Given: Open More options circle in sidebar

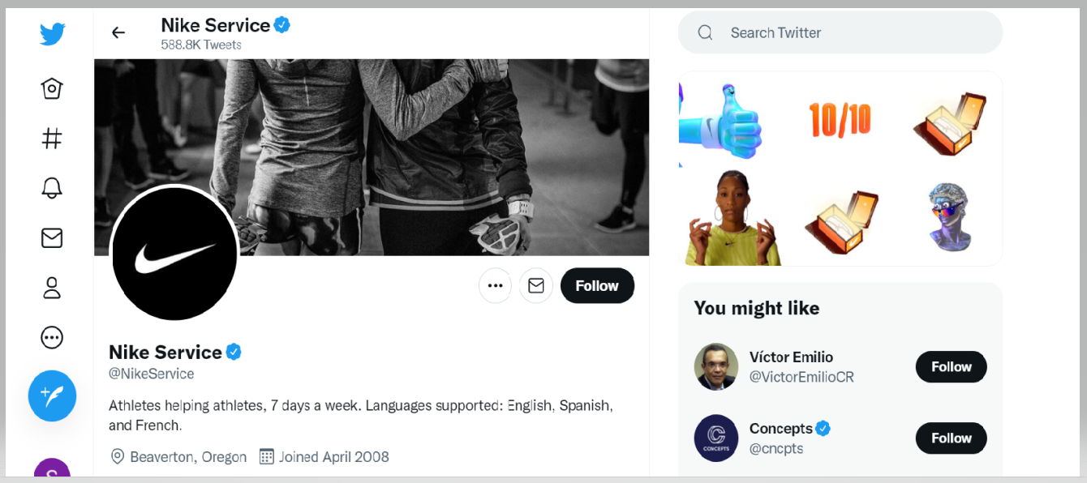Looking at the screenshot, I should pos(52,337).
